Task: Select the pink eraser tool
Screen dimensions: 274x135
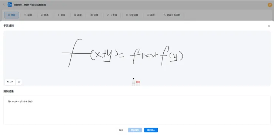Action: (x=138, y=83)
